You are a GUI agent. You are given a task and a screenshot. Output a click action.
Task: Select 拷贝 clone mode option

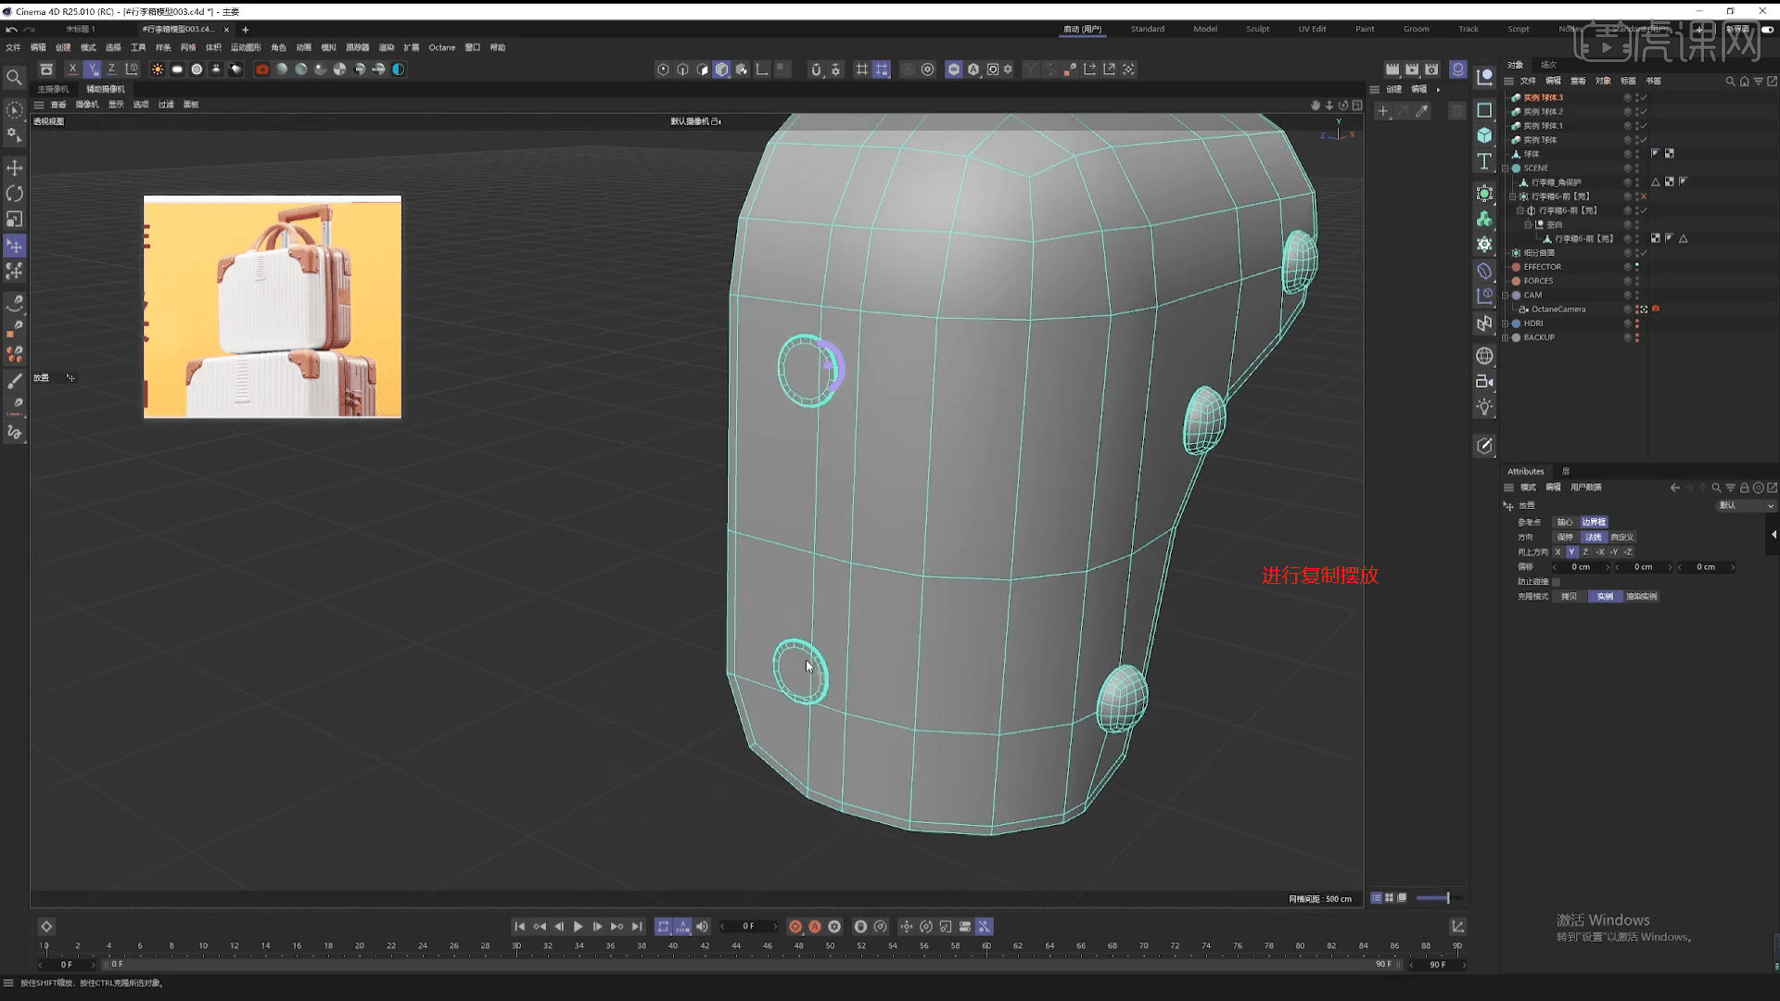[1569, 597]
